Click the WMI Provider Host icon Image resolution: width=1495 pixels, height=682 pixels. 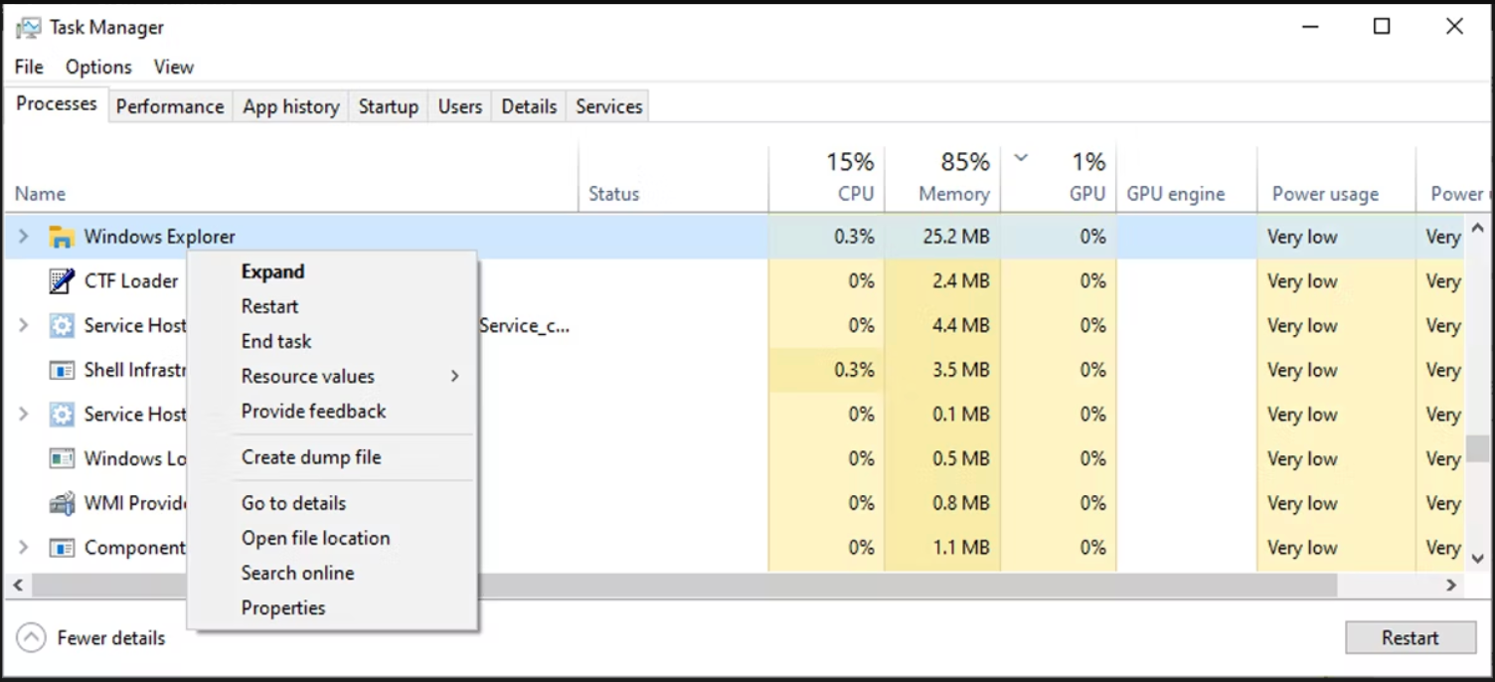62,503
